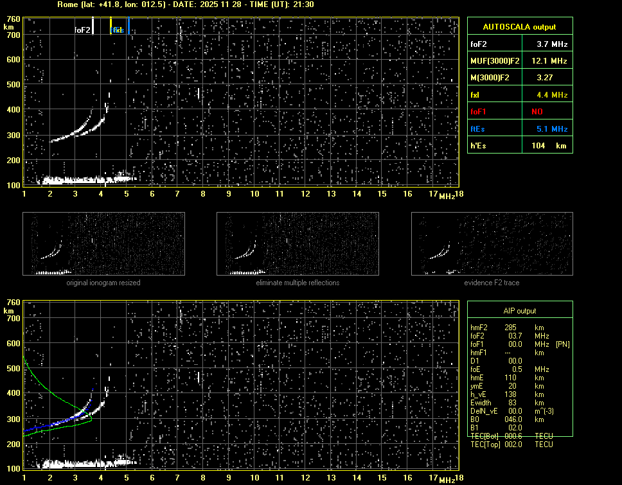Click the blue fitted trace in bottom ionogram
Image resolution: width=622 pixels, height=485 pixels.
pos(64,421)
